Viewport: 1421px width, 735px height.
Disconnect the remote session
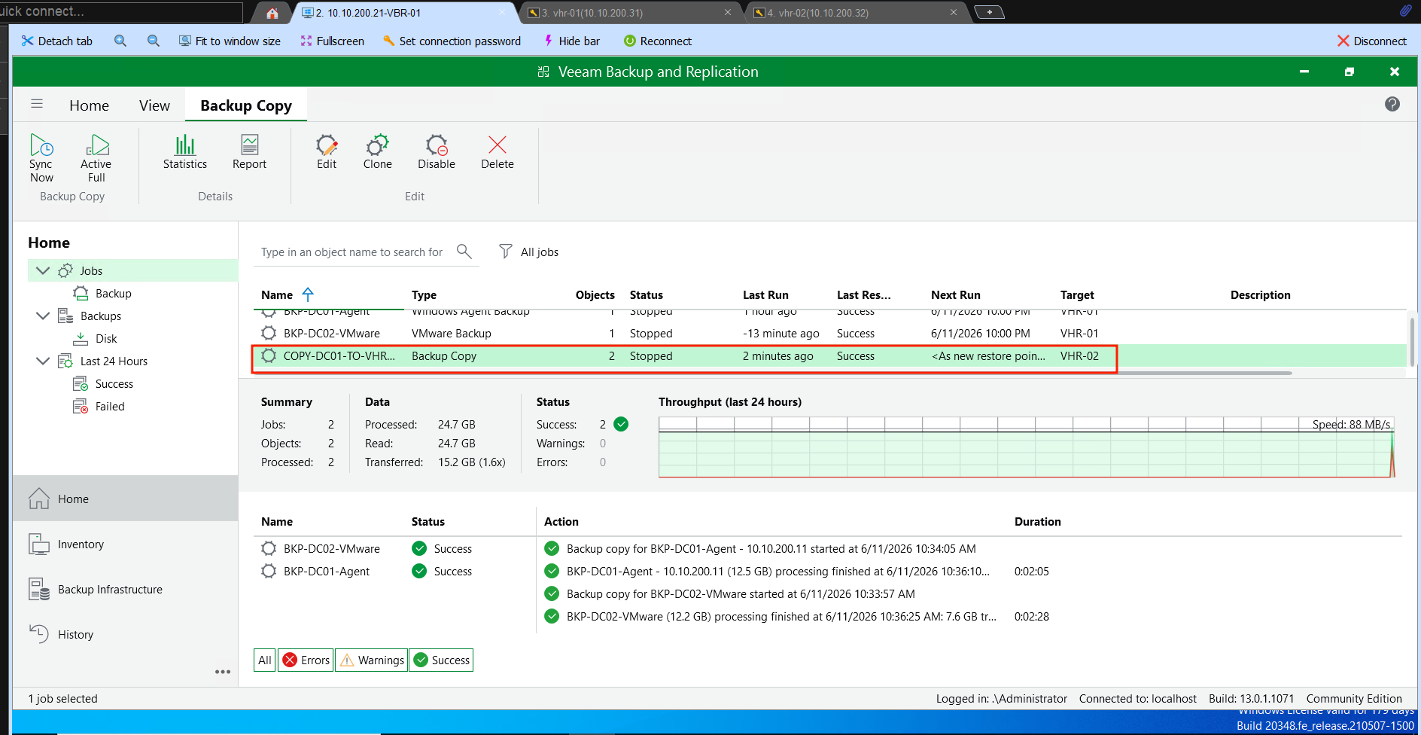(x=1371, y=41)
